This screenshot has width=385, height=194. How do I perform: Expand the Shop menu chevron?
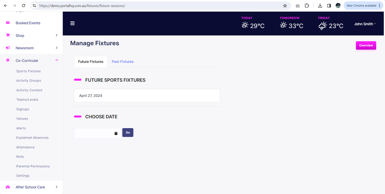[x=56, y=35]
